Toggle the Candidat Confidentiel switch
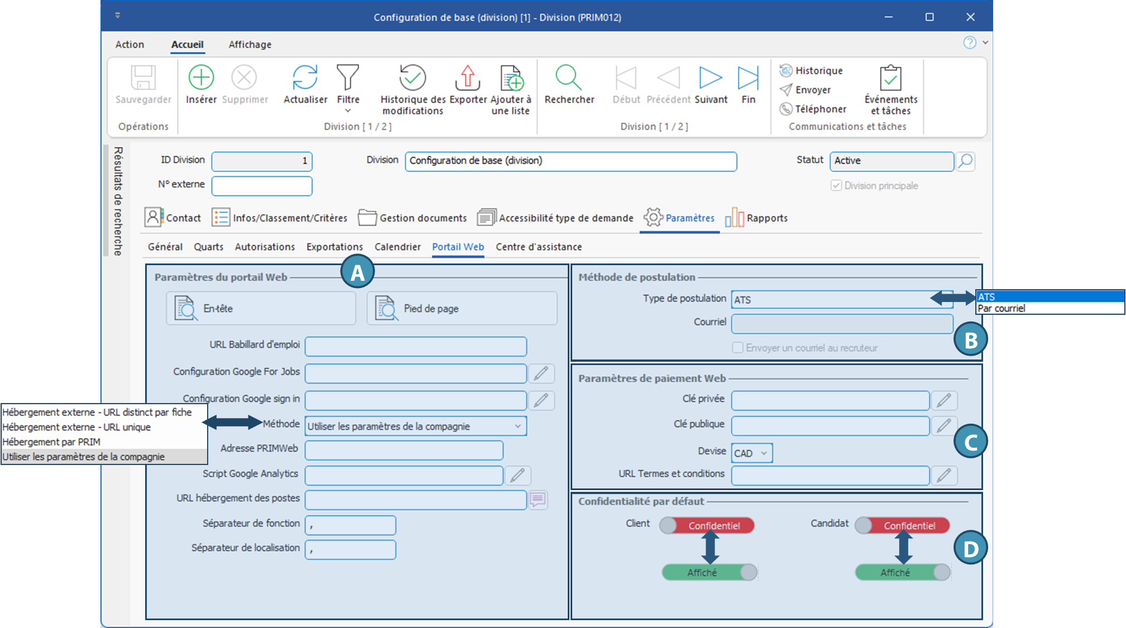The width and height of the screenshot is (1126, 628). (x=902, y=525)
